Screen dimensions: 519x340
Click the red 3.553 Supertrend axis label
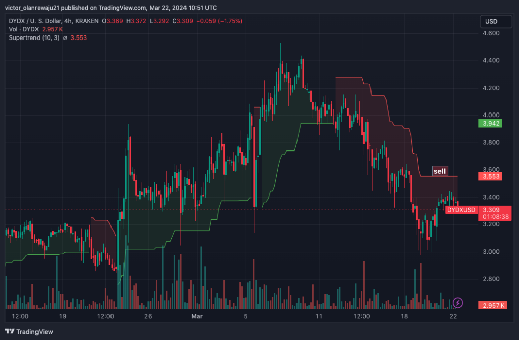click(x=491, y=176)
